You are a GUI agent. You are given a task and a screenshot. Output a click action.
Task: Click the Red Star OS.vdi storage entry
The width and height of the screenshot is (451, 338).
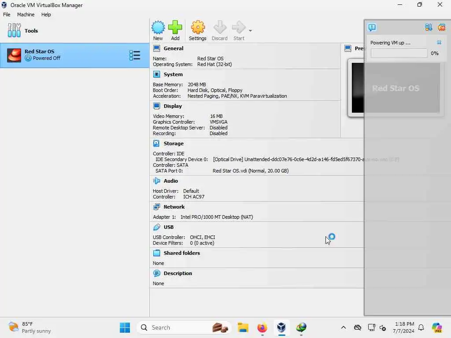(251, 171)
